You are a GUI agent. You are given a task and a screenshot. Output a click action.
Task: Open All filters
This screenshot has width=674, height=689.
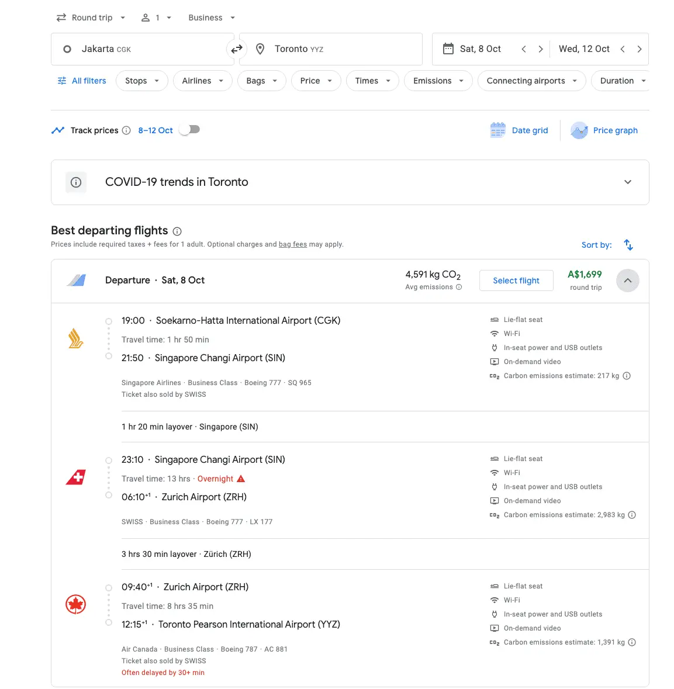tap(82, 81)
